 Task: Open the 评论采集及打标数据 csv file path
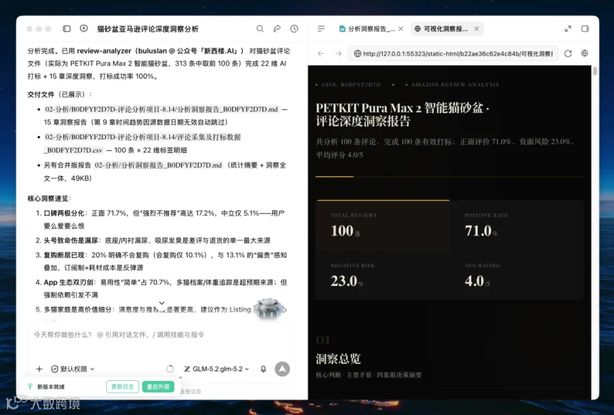[x=142, y=143]
